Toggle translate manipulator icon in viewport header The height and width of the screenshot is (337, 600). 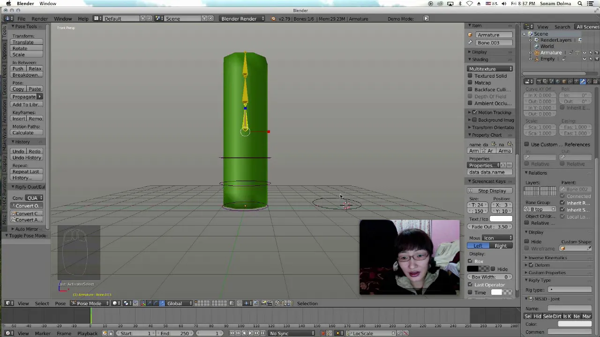coord(149,303)
